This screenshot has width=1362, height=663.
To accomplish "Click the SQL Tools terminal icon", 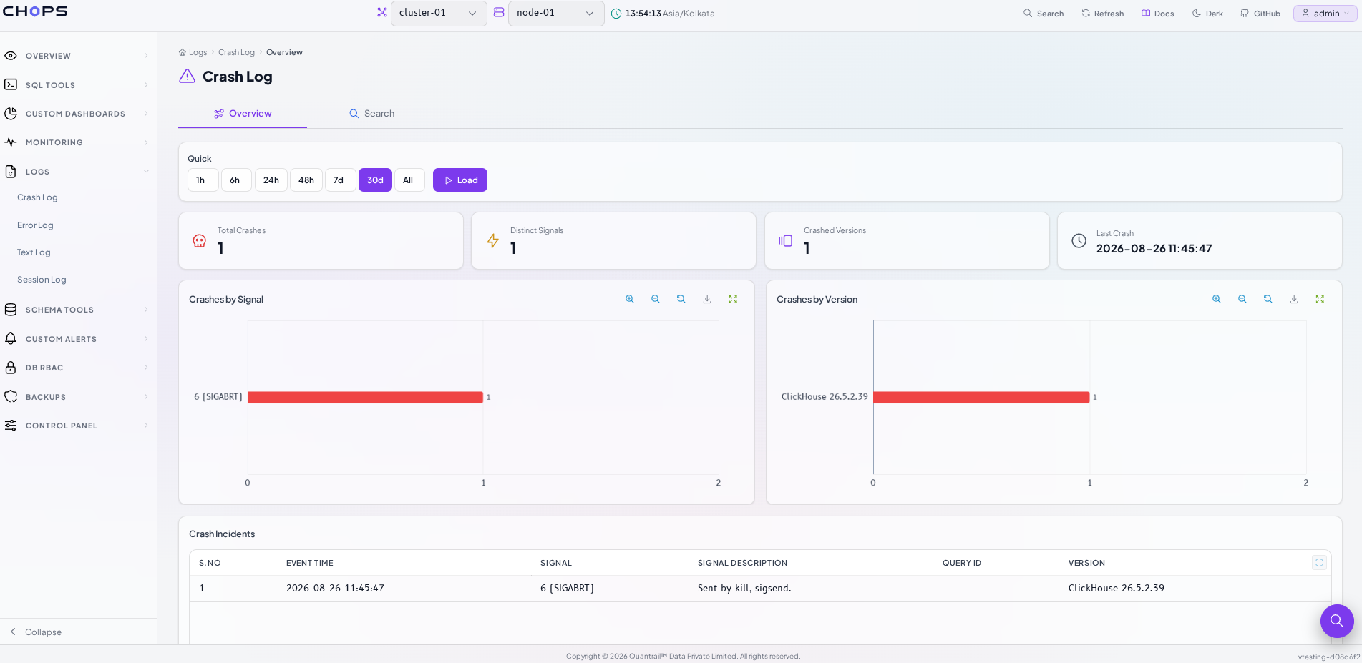I will coord(11,84).
